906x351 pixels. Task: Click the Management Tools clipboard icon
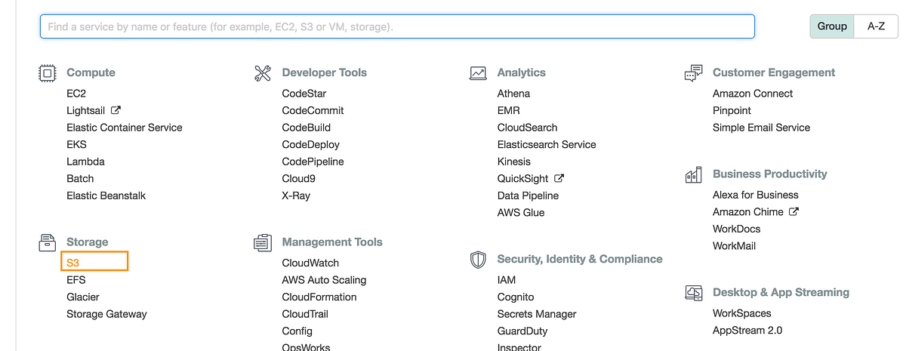(x=263, y=242)
